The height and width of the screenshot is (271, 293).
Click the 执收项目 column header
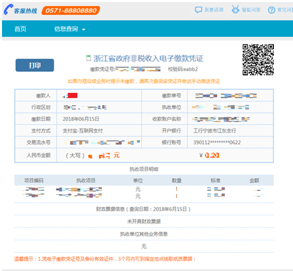point(86,181)
